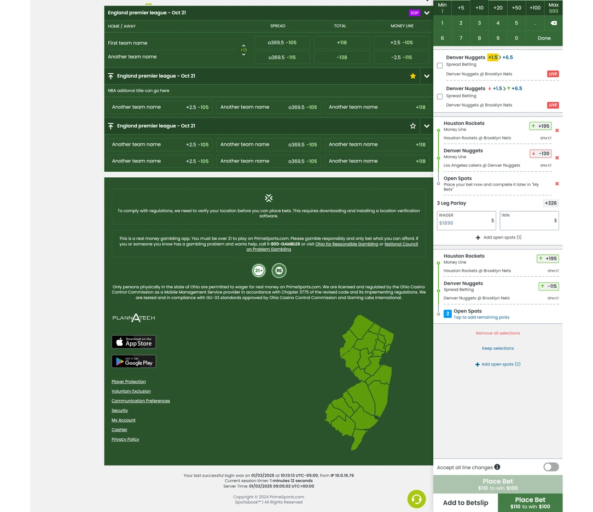This screenshot has height=512, width=593.
Task: Click the backspace key on the keypad
Action: coord(553,23)
